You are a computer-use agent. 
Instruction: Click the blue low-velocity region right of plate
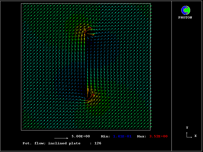103,51
